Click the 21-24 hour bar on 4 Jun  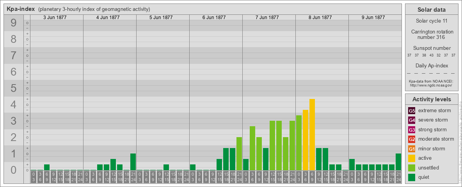[133, 162]
